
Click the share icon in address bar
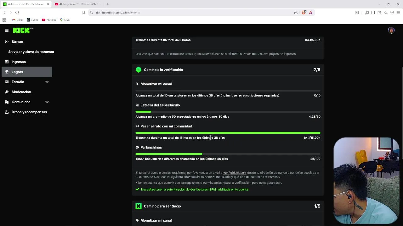(296, 13)
